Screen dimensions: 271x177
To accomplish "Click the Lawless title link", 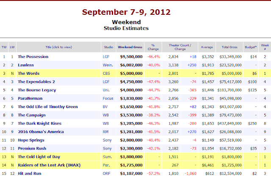I will (25, 65).
